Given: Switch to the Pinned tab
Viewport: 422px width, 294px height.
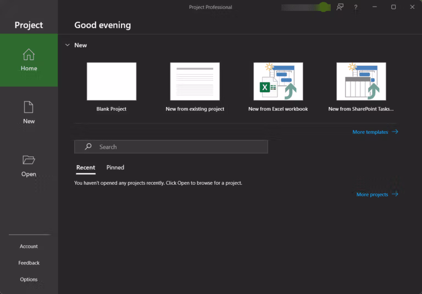Looking at the screenshot, I should point(115,167).
